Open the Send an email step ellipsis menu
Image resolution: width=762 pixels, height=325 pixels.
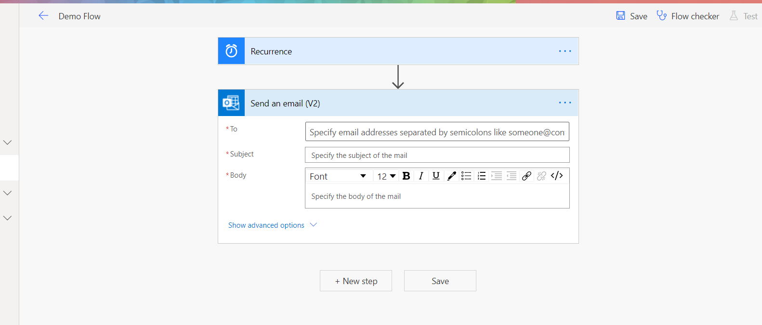(x=565, y=103)
